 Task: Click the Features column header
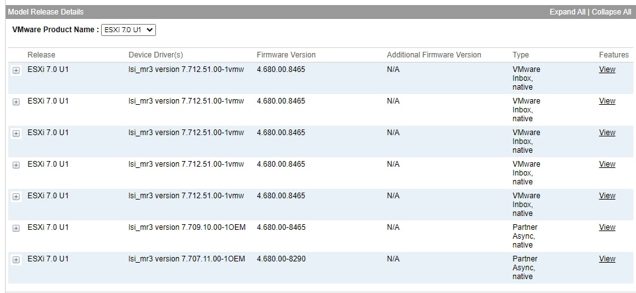click(614, 55)
